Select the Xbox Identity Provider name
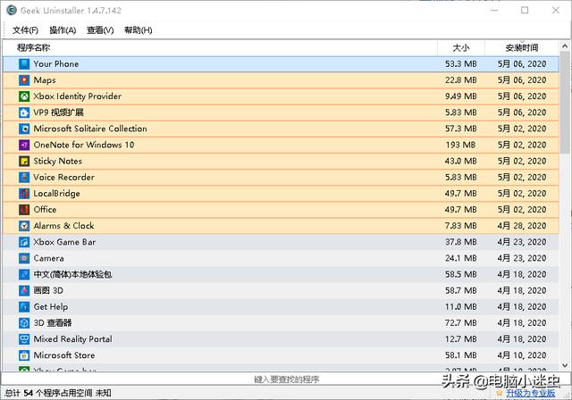 [x=78, y=96]
